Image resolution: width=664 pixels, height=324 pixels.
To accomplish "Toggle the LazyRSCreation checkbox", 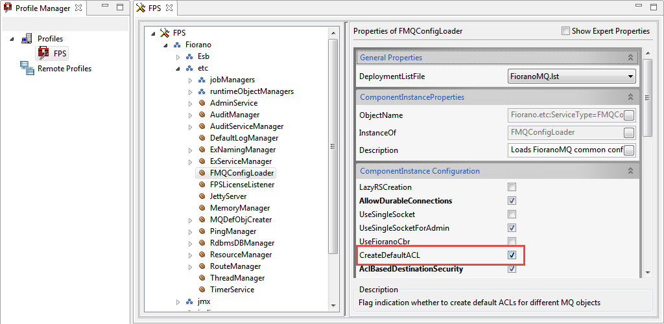I will (512, 187).
